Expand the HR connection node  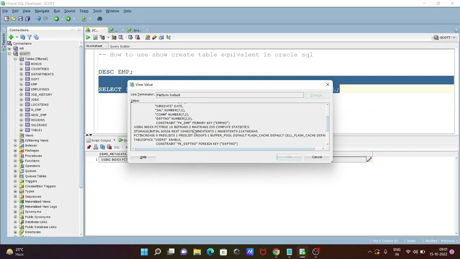point(10,49)
